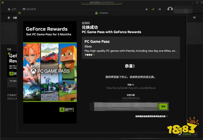The height and width of the screenshot is (140, 203).
Task: Click the background GeForce Rewards card thumbnail
Action: coord(12,64)
